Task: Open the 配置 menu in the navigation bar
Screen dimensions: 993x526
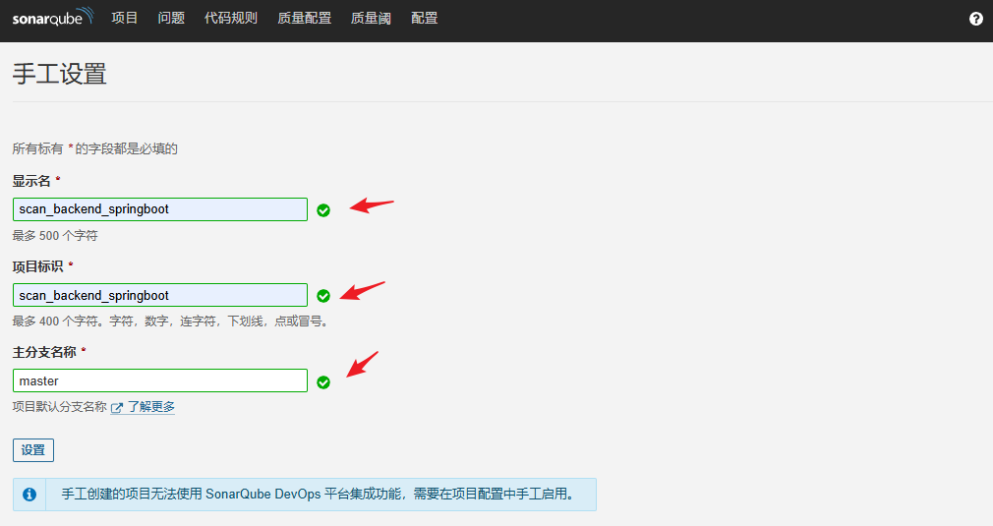Action: tap(425, 18)
